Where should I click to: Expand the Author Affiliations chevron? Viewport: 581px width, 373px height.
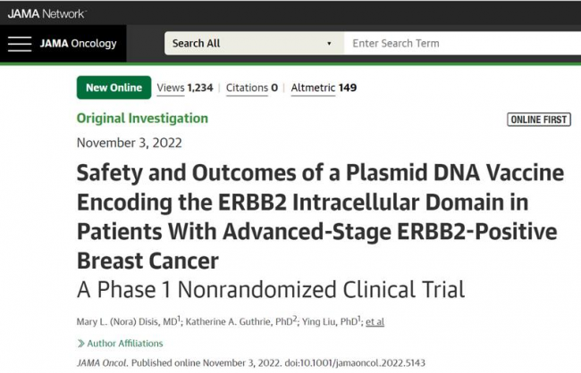pyautogui.click(x=81, y=344)
